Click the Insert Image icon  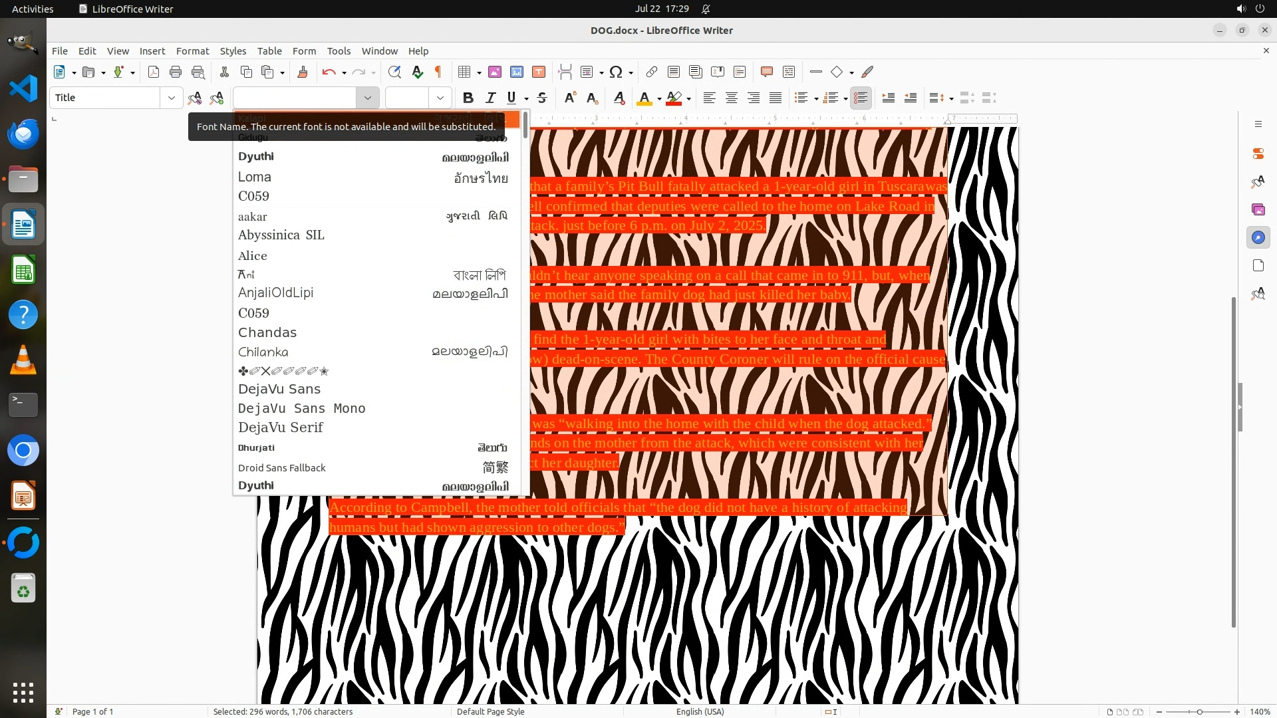tap(495, 72)
